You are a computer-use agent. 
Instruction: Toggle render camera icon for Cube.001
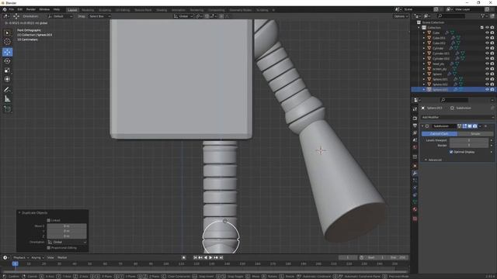point(492,38)
